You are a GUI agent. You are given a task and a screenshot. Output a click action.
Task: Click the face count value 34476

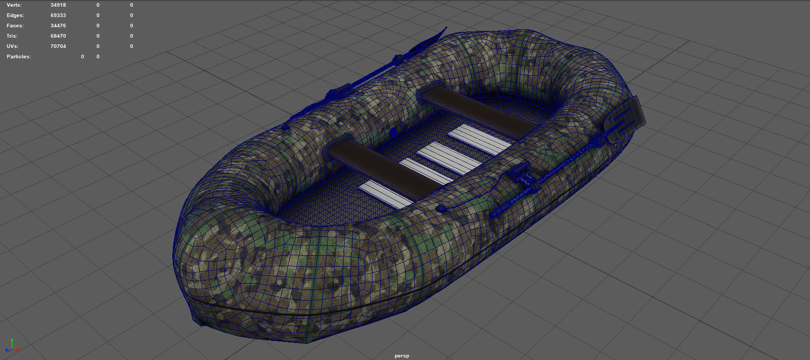click(58, 26)
